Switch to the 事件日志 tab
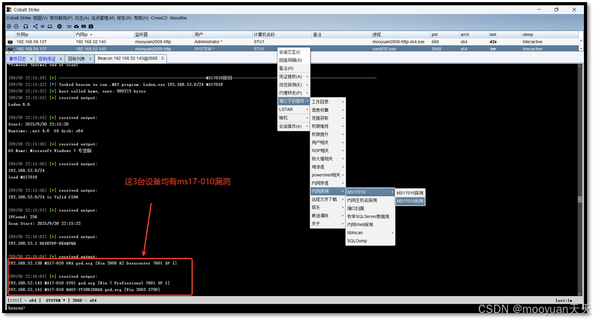 [x=18, y=59]
